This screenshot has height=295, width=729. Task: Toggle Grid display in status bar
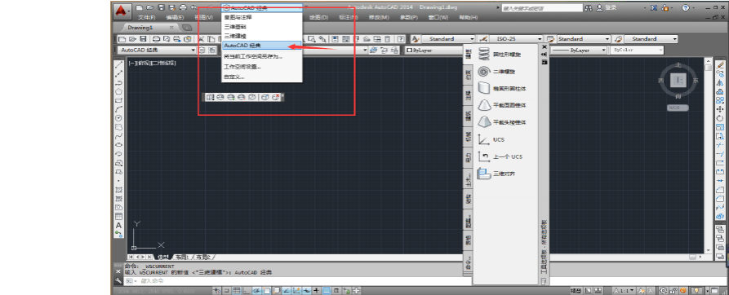click(x=236, y=291)
